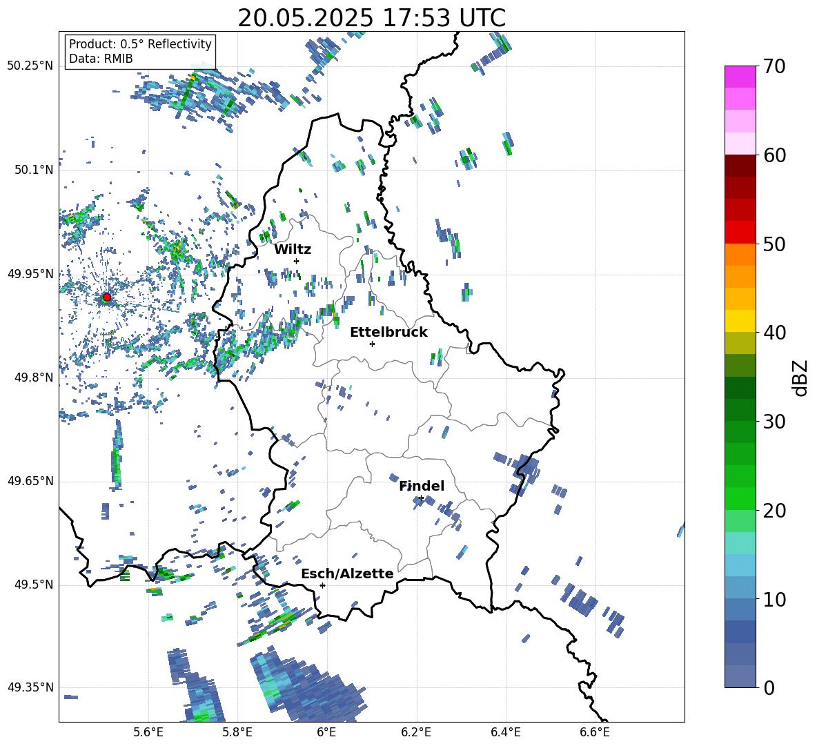The width and height of the screenshot is (817, 746).
Task: Click the Wiltz cross marker
Action: 297,261
